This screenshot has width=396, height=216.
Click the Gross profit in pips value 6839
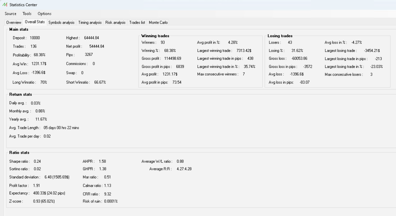click(x=180, y=67)
